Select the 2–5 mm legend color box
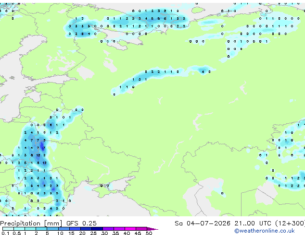This screenshot has height=235, width=305. (41, 229)
